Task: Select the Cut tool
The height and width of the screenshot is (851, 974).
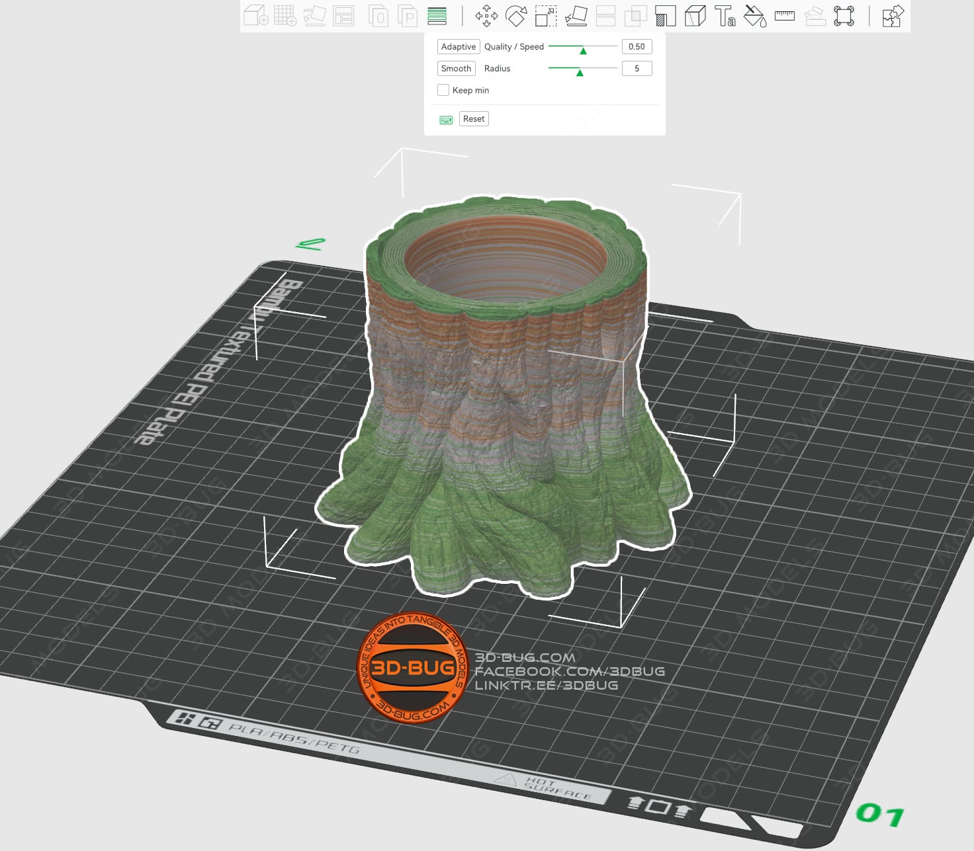Action: [x=605, y=16]
